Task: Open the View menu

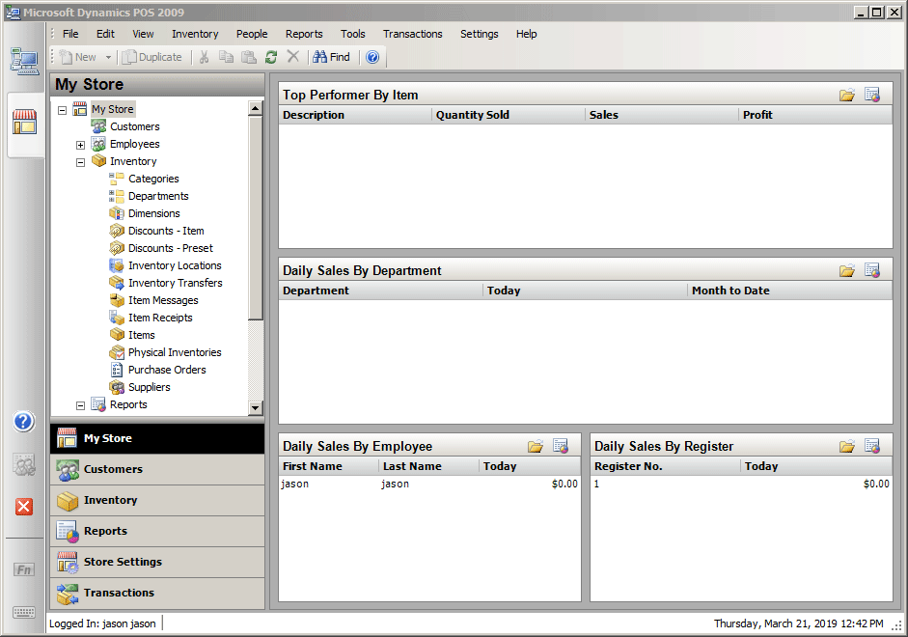Action: [x=143, y=34]
